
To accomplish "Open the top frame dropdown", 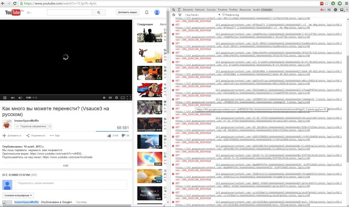I will point(202,14).
